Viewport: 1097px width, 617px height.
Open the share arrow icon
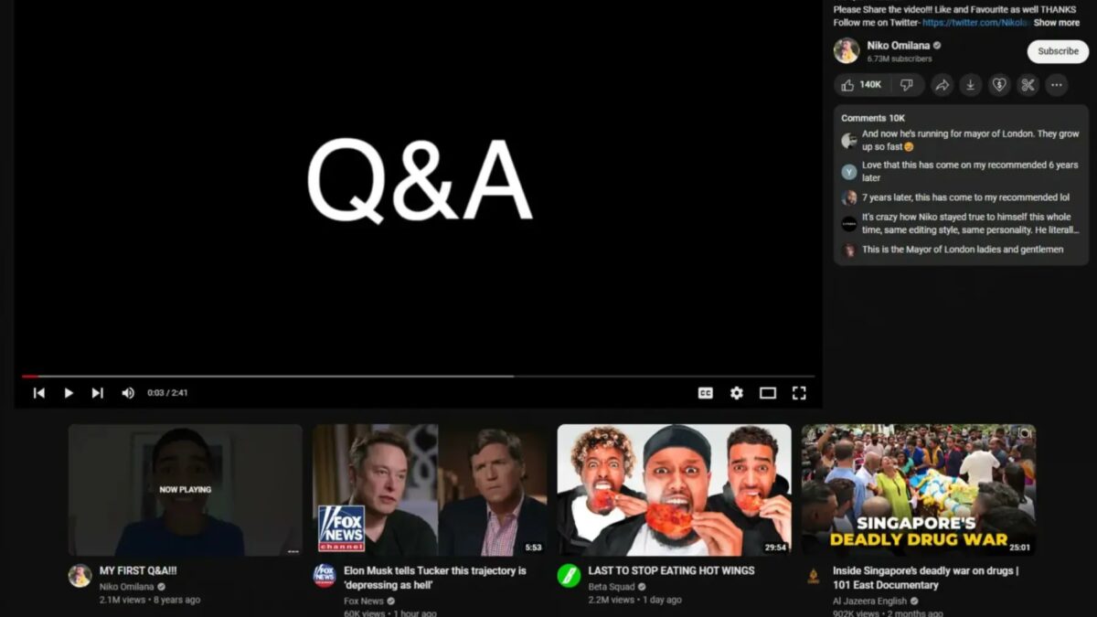tap(942, 85)
